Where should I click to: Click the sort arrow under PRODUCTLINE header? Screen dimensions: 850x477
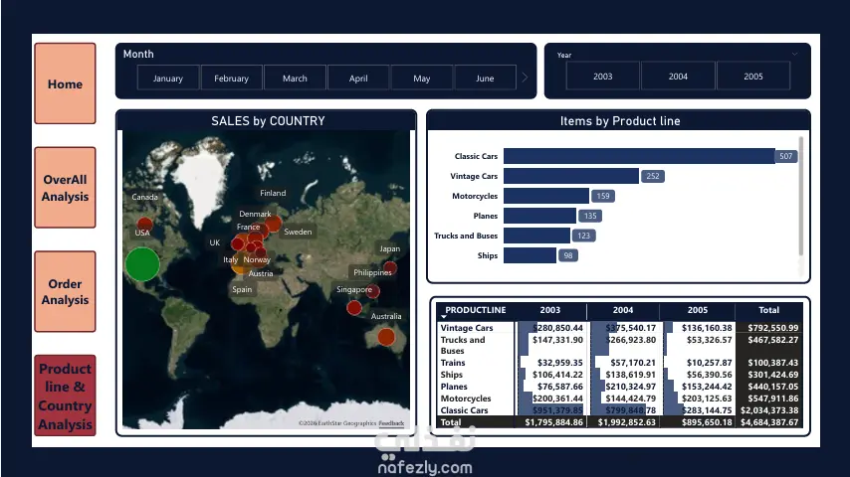coord(444,317)
